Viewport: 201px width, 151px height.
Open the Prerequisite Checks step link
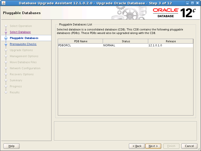click(23, 44)
